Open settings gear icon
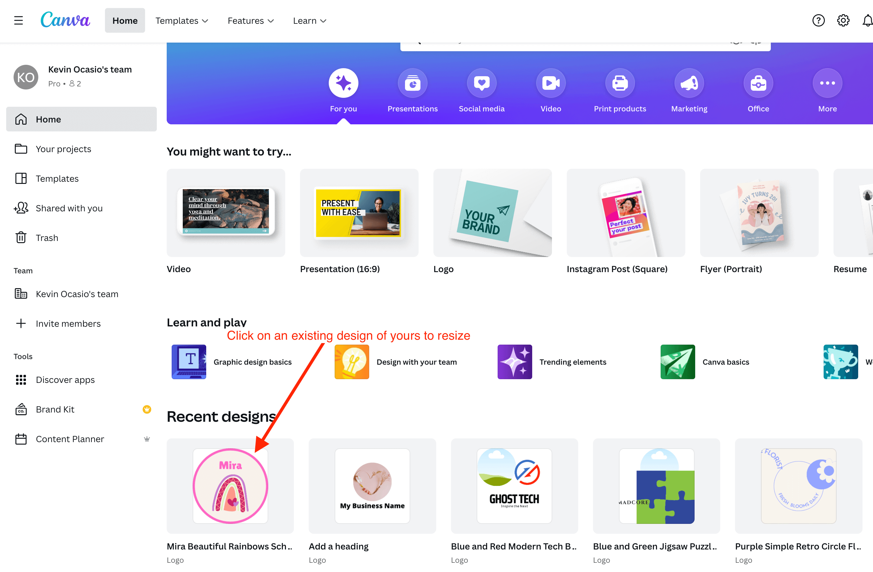Viewport: 873px width, 572px height. [x=843, y=21]
